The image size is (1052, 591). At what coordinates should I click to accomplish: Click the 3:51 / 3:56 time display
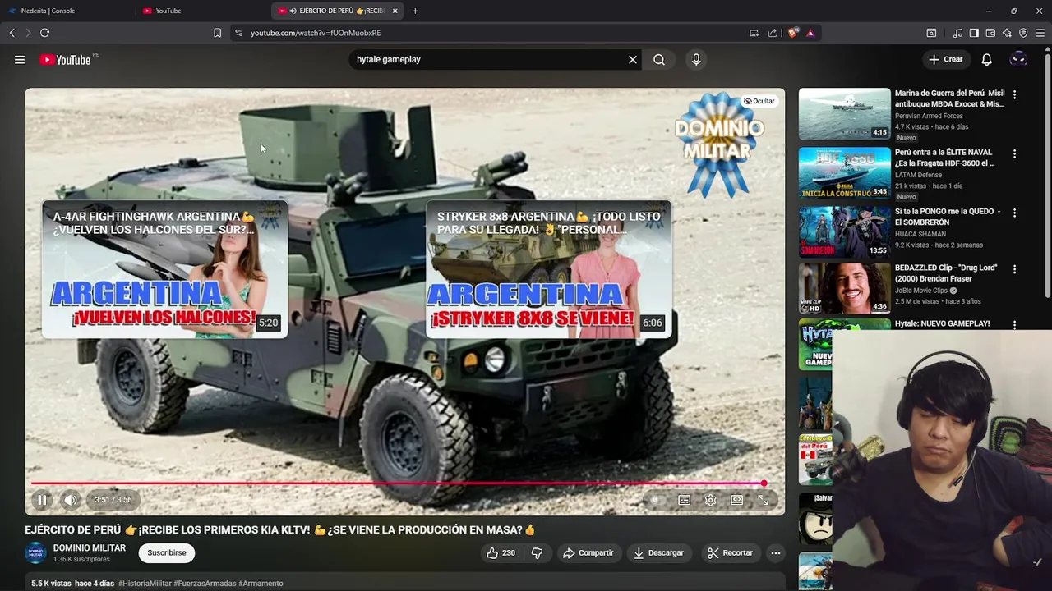point(113,500)
